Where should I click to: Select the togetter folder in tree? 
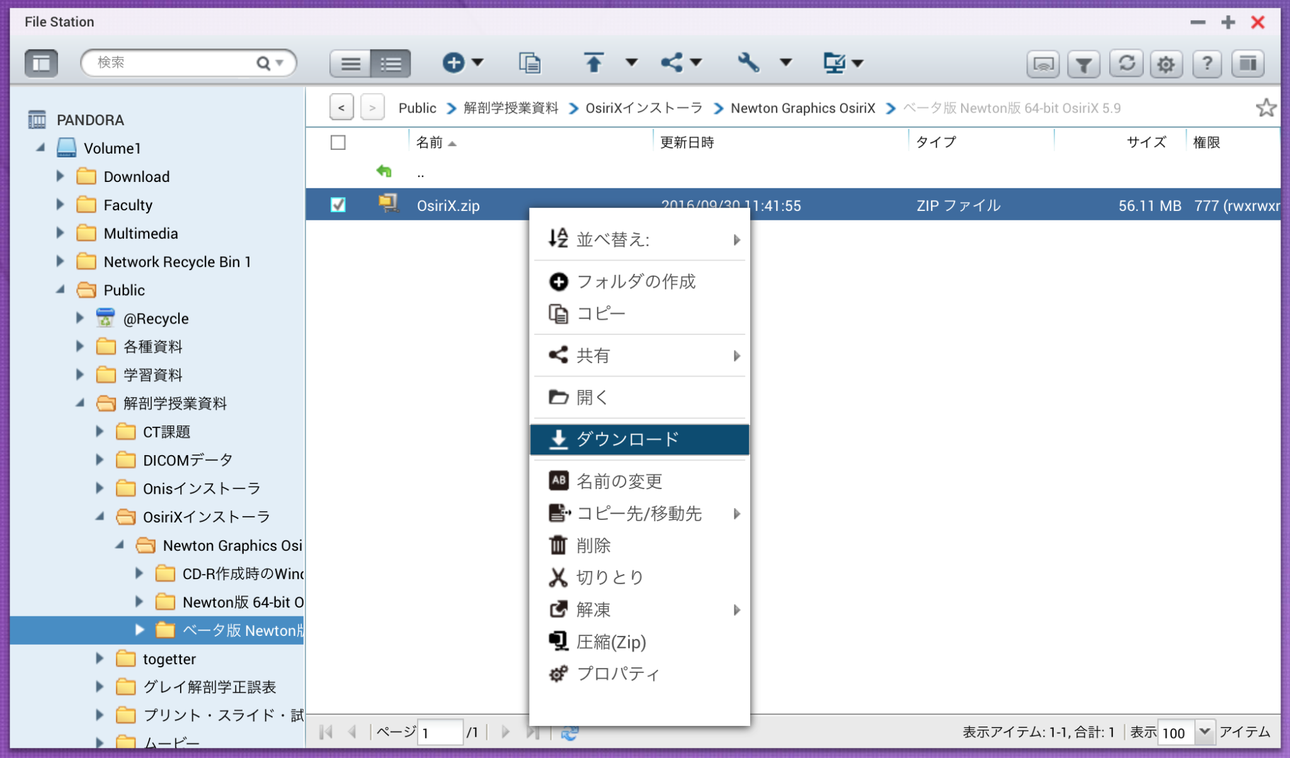(169, 659)
